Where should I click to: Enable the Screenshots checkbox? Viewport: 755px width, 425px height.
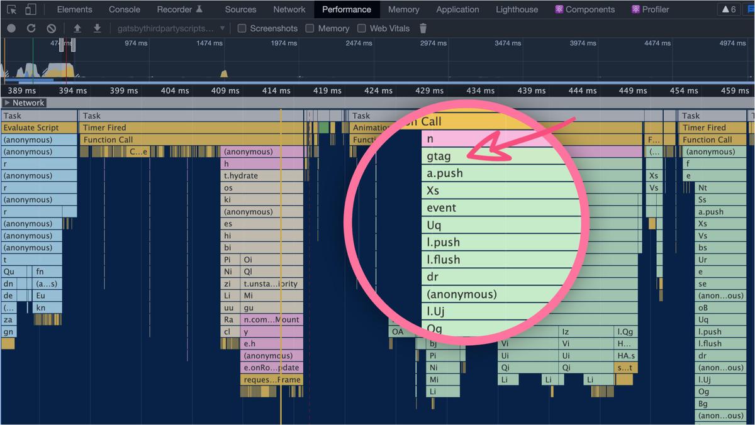242,28
